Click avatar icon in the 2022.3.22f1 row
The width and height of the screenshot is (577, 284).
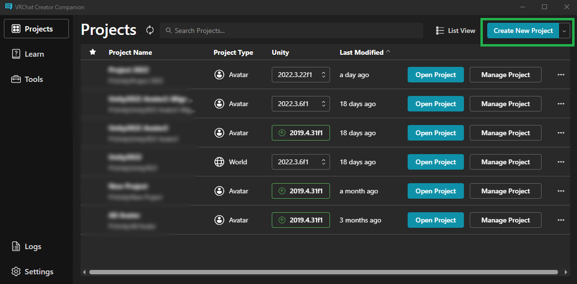point(219,75)
